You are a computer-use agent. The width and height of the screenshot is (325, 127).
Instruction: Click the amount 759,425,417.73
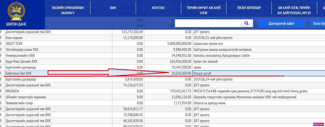pyautogui.click(x=180, y=91)
